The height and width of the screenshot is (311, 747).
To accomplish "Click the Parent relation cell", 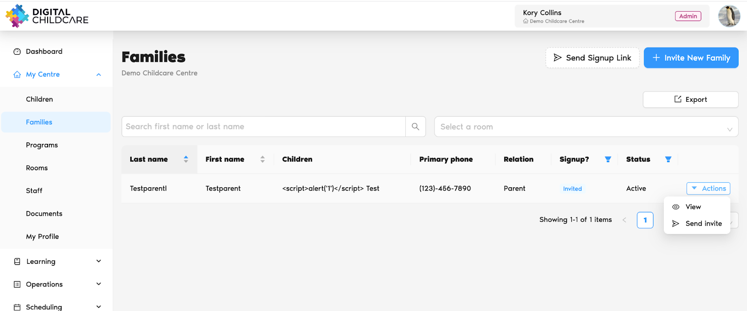I will click(x=514, y=188).
